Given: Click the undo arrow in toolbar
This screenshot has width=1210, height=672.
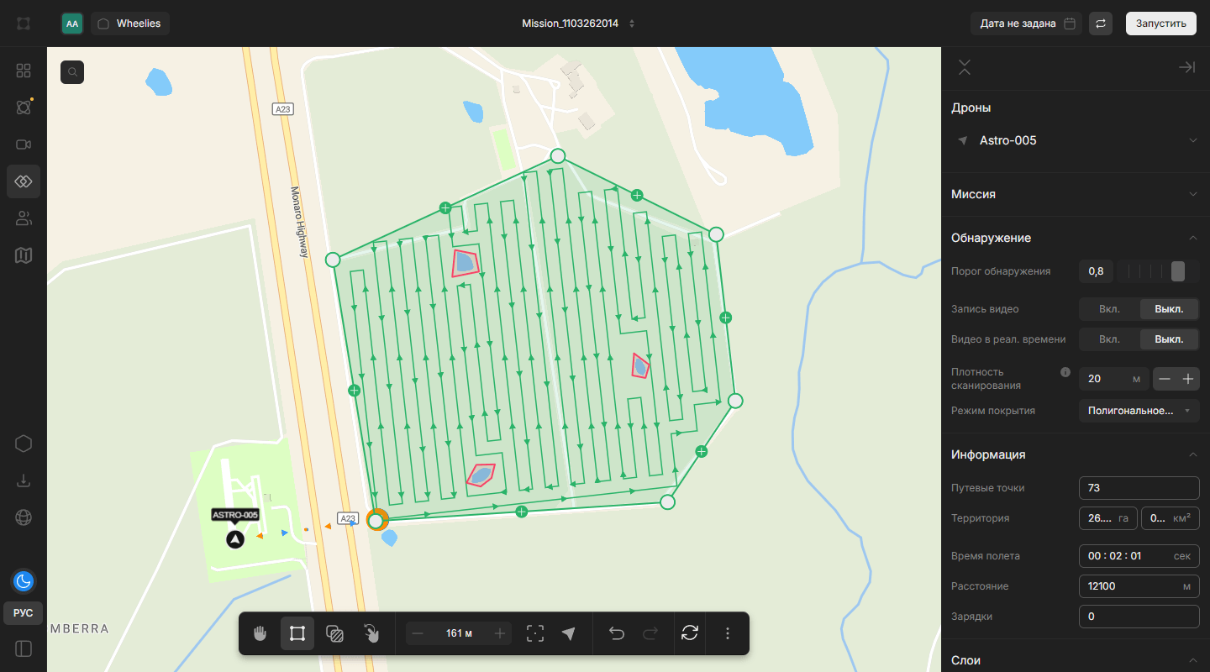Looking at the screenshot, I should (x=617, y=633).
